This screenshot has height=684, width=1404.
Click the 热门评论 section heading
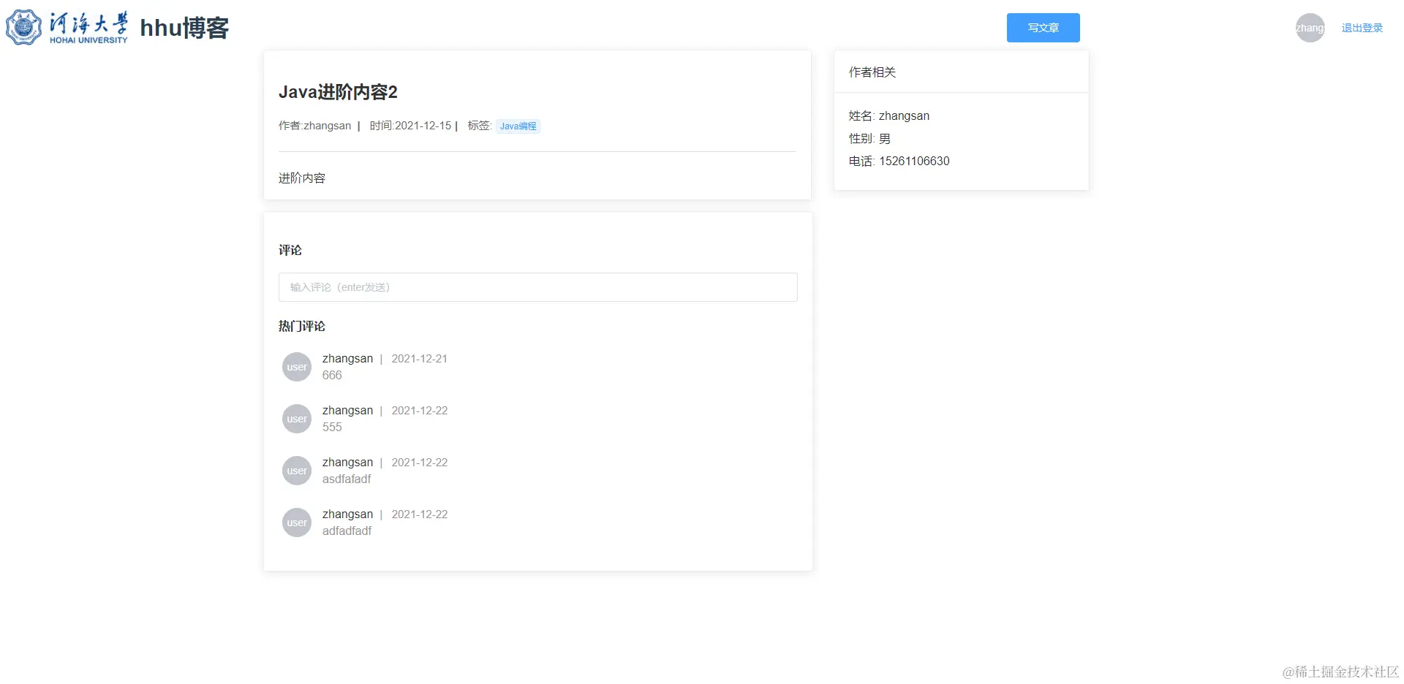301,326
